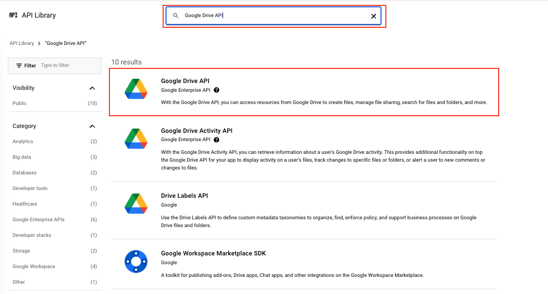
Task: Click the search field containing Google Drive API
Action: [274, 15]
